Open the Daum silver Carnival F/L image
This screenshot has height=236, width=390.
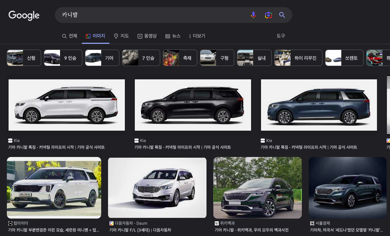pyautogui.click(x=157, y=188)
